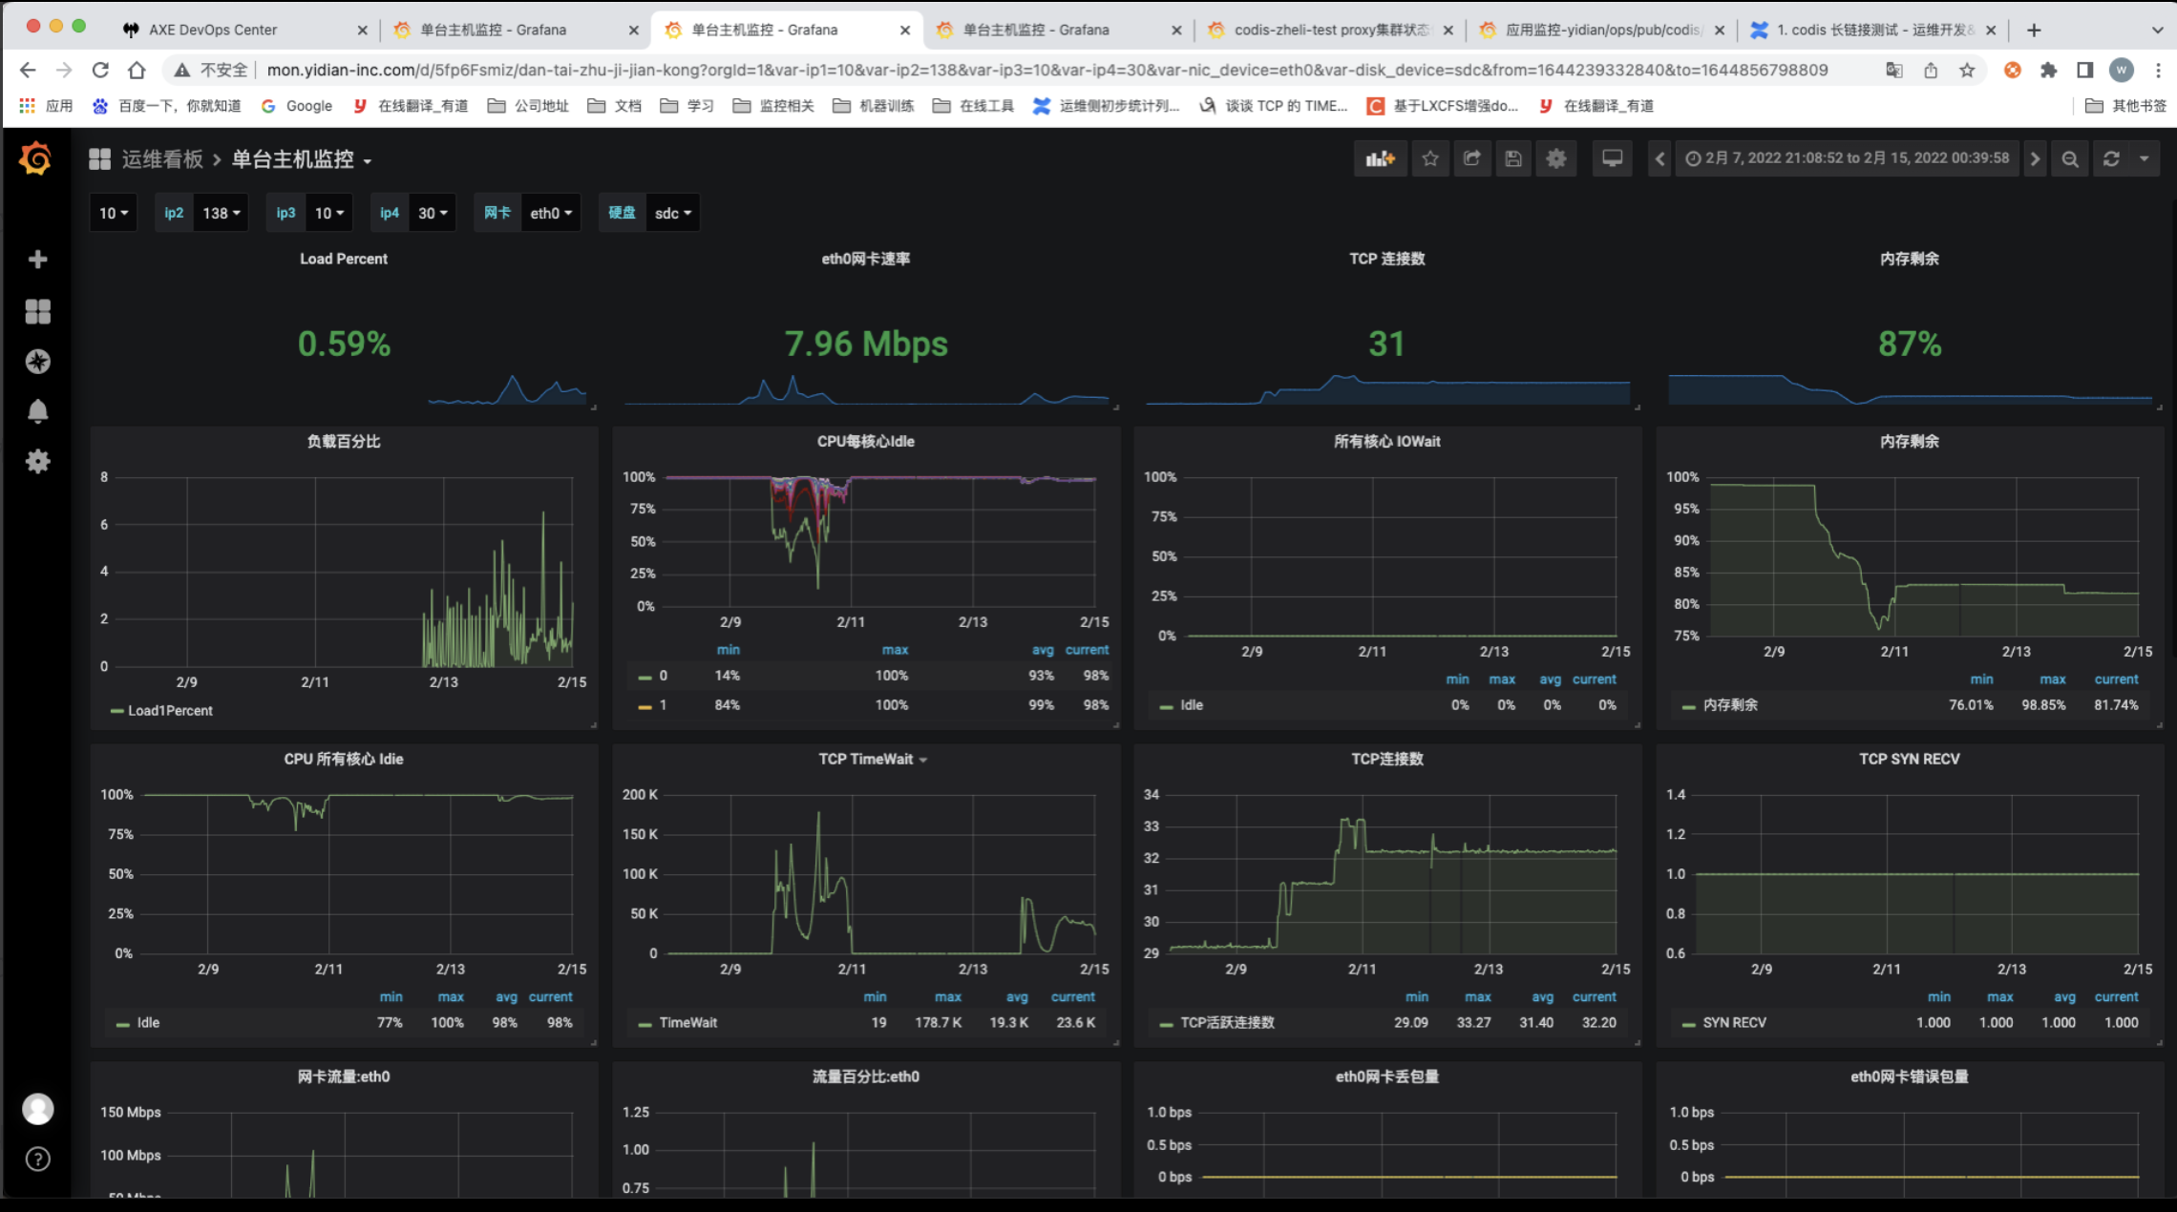Viewport: 2177px width, 1212px height.
Task: Expand refresh interval dropdown arrow
Action: click(2145, 158)
